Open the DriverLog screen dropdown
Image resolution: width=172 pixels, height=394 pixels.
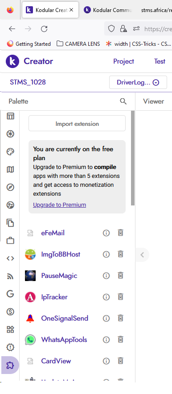point(138,82)
